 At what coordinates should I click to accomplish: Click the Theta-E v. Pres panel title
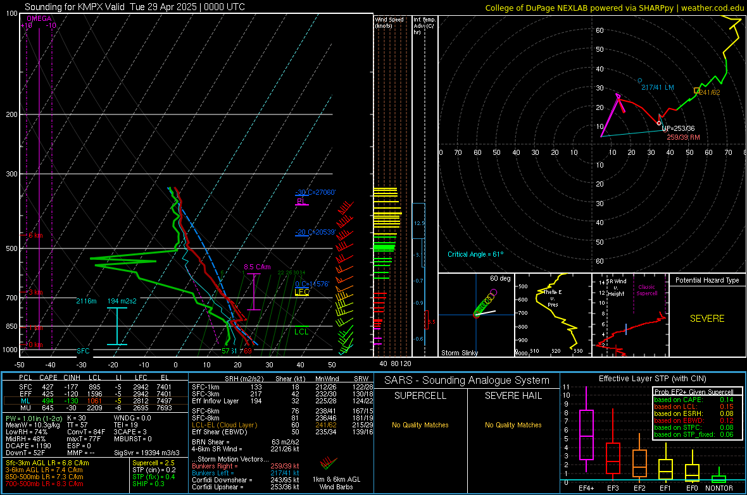(x=553, y=298)
